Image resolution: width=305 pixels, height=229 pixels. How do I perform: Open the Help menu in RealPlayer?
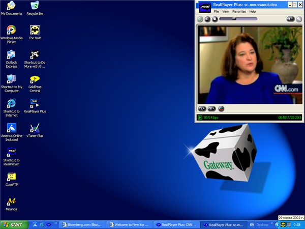pos(253,12)
